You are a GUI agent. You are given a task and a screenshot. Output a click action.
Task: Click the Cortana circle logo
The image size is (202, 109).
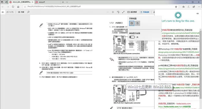[x=178, y=15]
